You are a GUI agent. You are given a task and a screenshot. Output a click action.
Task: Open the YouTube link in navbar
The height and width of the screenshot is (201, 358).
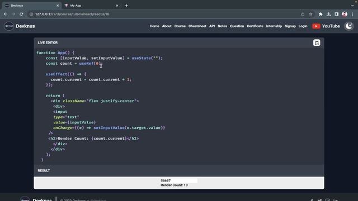pos(326,26)
